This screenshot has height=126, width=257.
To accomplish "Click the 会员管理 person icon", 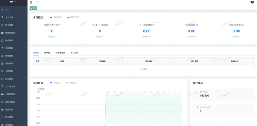I will [x=2, y=17].
